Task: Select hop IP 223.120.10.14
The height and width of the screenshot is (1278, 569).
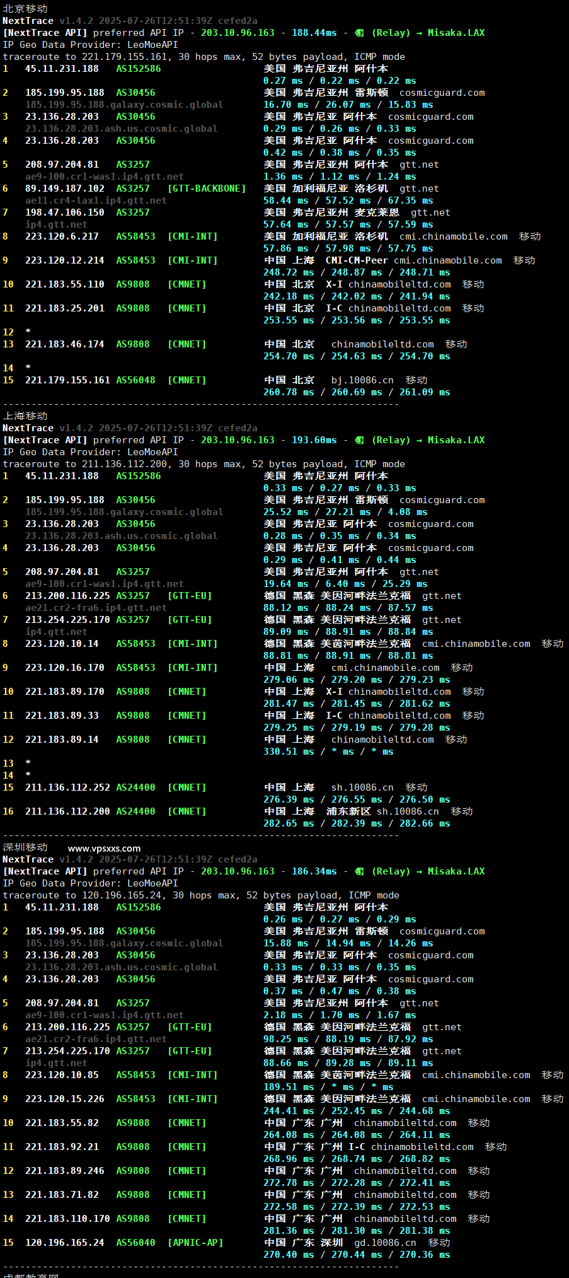Action: pyautogui.click(x=62, y=644)
